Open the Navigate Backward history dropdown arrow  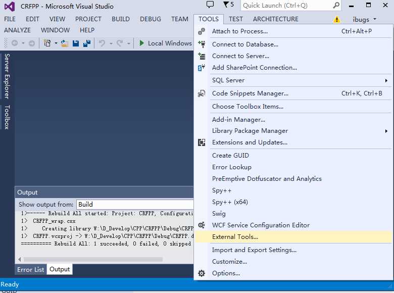tap(23, 43)
